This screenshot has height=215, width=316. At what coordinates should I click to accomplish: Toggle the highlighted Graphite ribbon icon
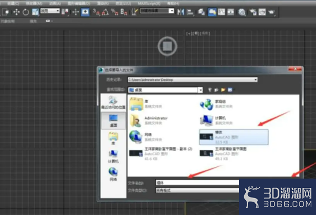tap(212, 12)
